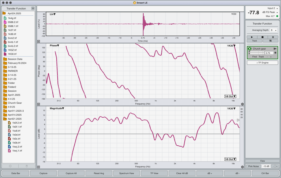Toggle the Church gear engine round record dot
The height and width of the screenshot is (178, 281).
[275, 53]
